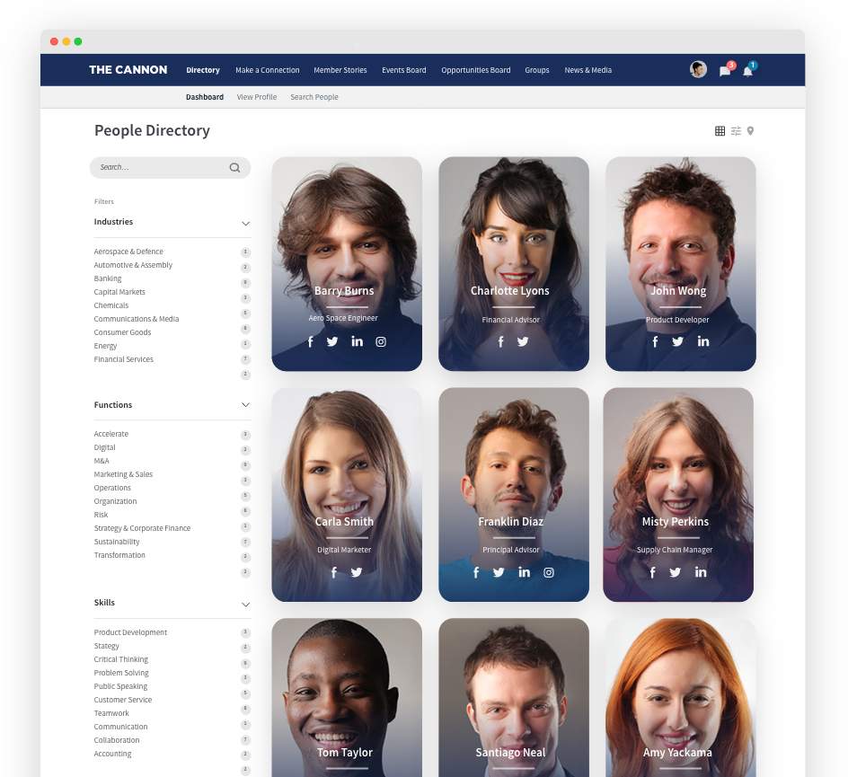Screen dimensions: 848x777
Task: Select the Search People sub-tab
Action: 314,97
